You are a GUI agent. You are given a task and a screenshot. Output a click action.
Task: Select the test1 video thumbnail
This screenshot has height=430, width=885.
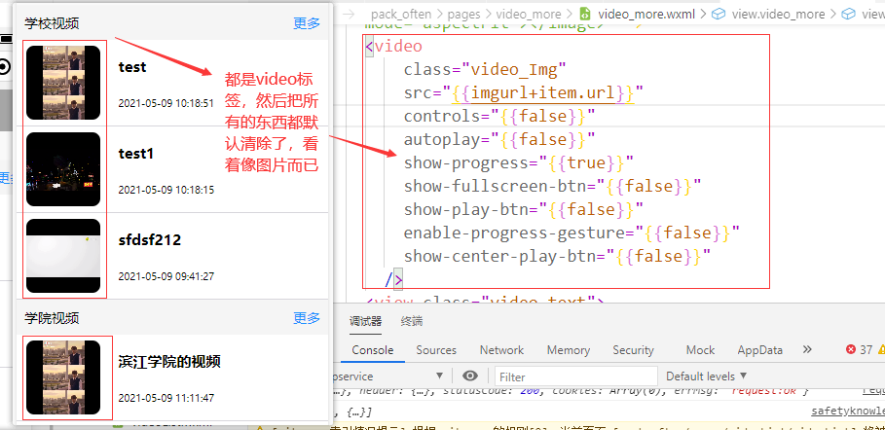[63, 169]
